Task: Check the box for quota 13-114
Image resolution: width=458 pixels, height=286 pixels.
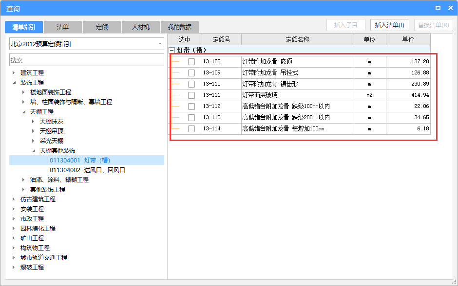Action: coord(191,128)
